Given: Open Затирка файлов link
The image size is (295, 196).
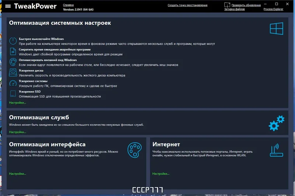Looking at the screenshot, I should point(235,9).
